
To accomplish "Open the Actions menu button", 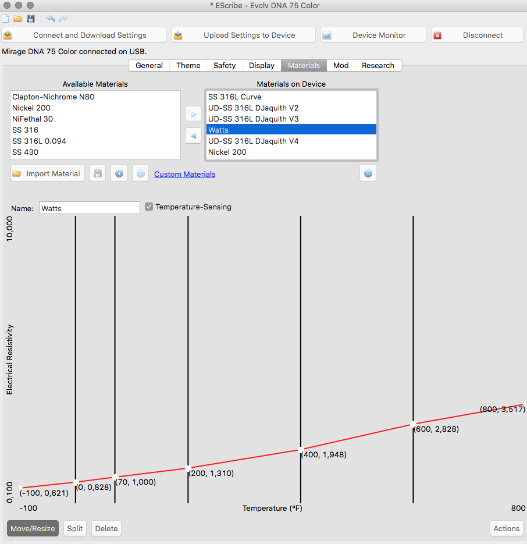I will pyautogui.click(x=506, y=528).
